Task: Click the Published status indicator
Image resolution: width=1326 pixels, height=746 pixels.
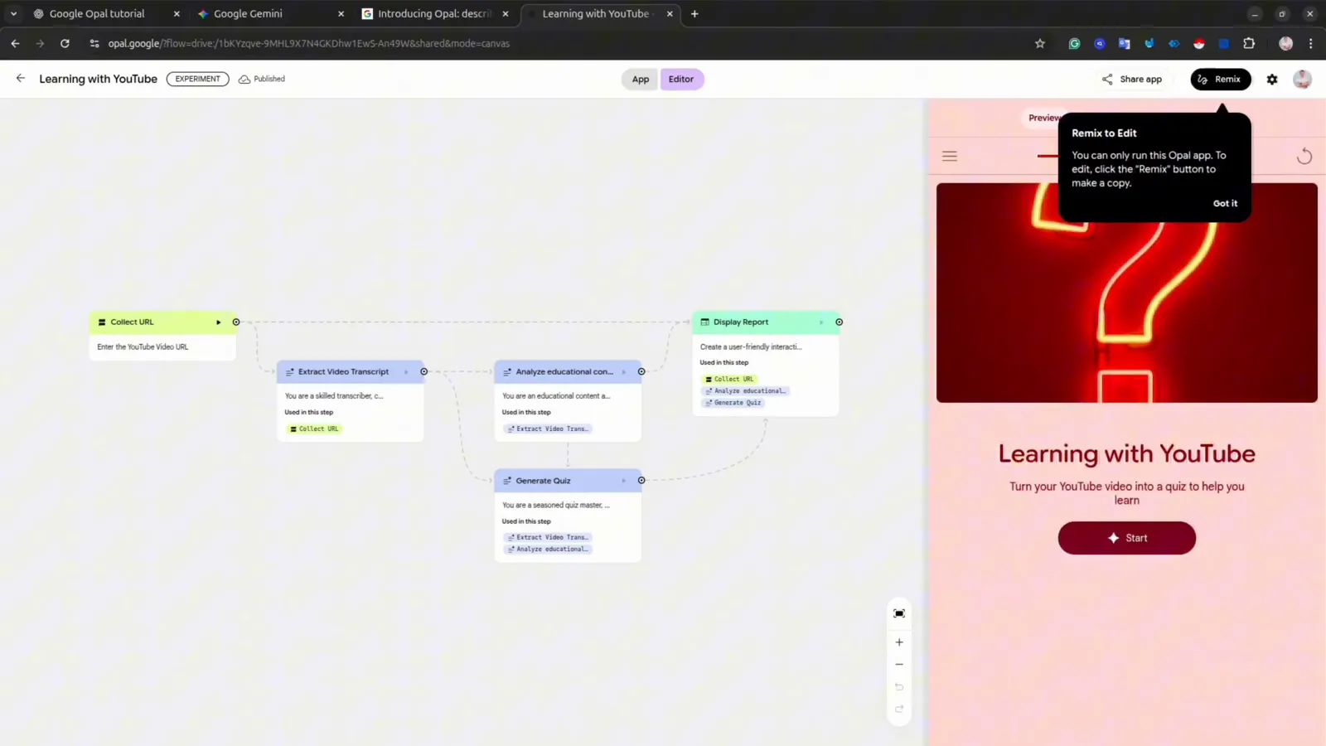Action: pyautogui.click(x=262, y=80)
